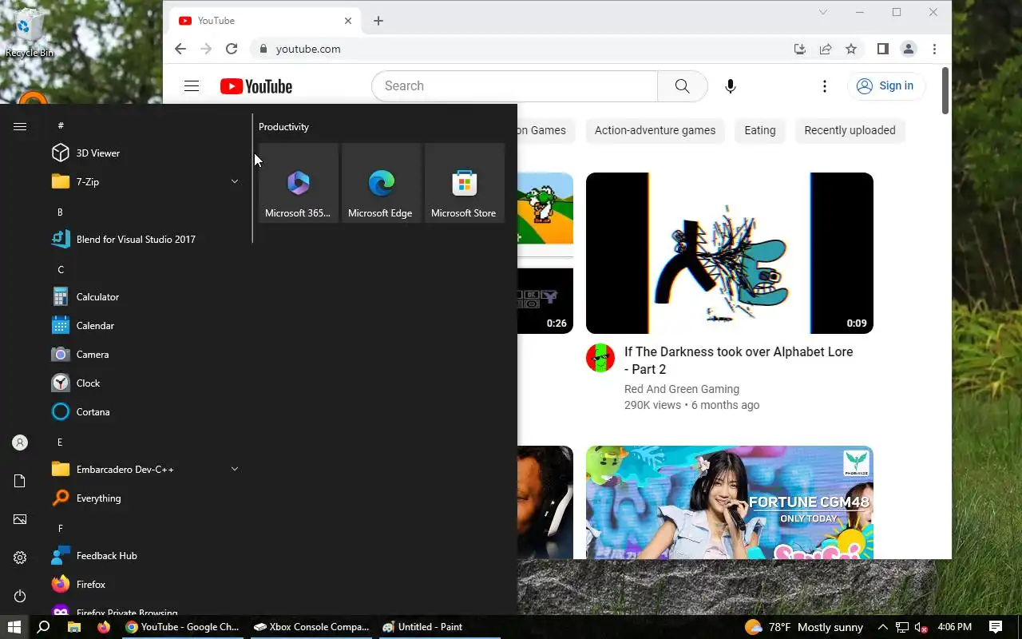Screen dimensions: 1022x639
Task: Open the Power options in Start
Action: click(x=20, y=596)
